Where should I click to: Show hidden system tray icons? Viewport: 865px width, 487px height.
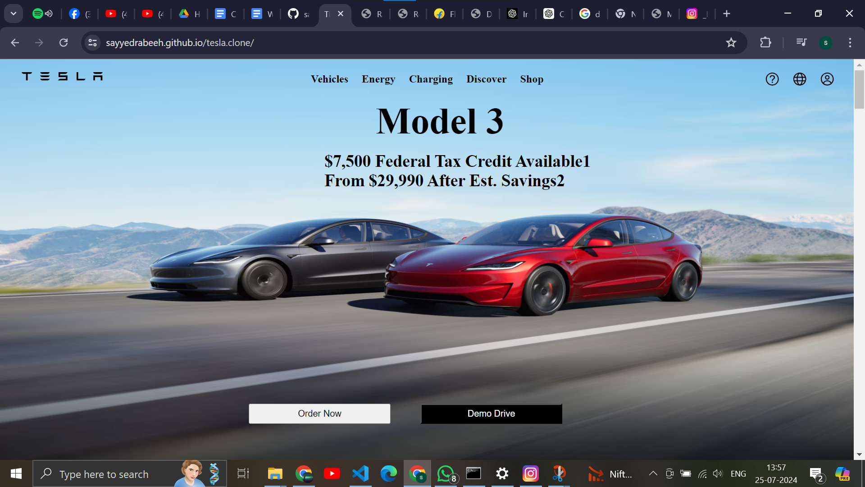(653, 473)
